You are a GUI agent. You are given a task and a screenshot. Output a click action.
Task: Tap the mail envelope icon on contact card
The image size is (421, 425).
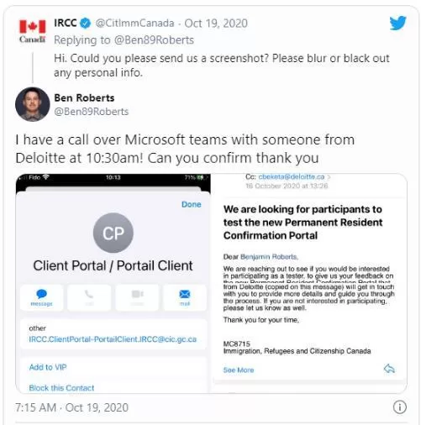pos(185,294)
